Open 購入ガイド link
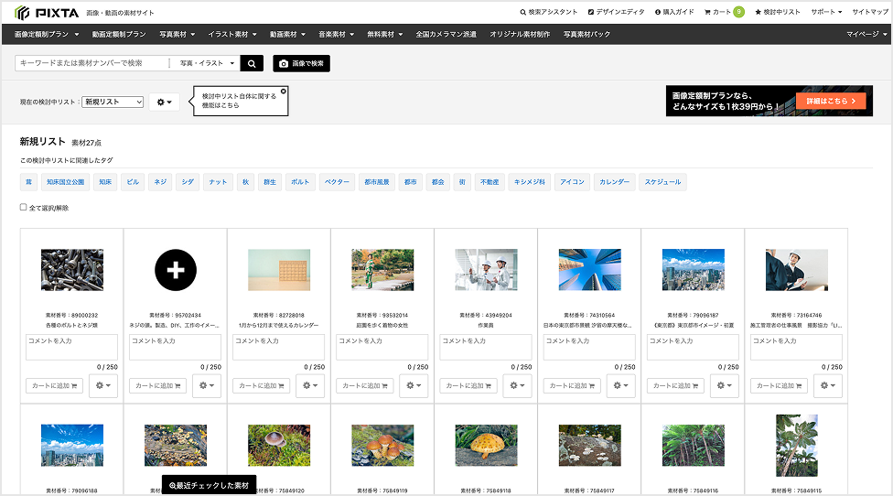The height and width of the screenshot is (496, 893). (674, 11)
